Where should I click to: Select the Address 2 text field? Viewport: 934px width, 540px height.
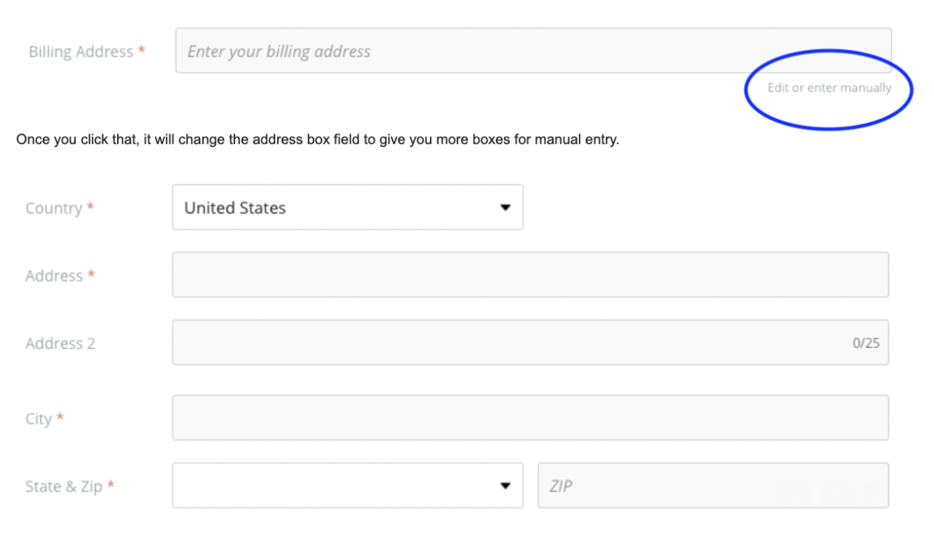[530, 343]
